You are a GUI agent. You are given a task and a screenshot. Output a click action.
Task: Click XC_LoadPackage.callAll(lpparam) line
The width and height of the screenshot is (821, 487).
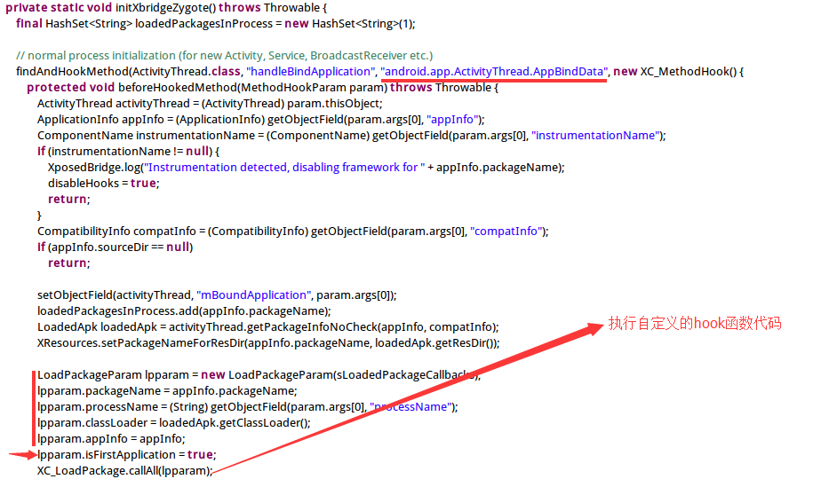pos(125,471)
